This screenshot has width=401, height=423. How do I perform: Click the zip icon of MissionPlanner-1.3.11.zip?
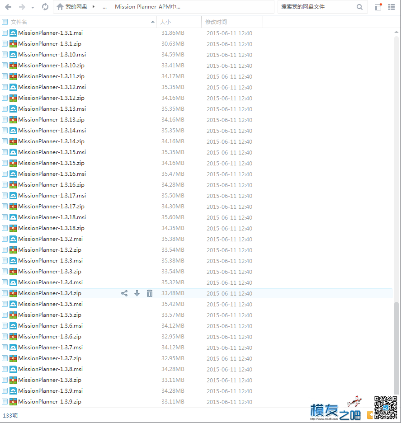click(13, 76)
